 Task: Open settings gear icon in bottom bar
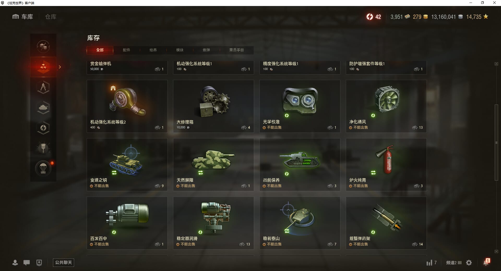(x=469, y=263)
